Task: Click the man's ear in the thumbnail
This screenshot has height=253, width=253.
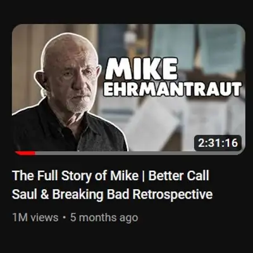Action: click(x=42, y=80)
